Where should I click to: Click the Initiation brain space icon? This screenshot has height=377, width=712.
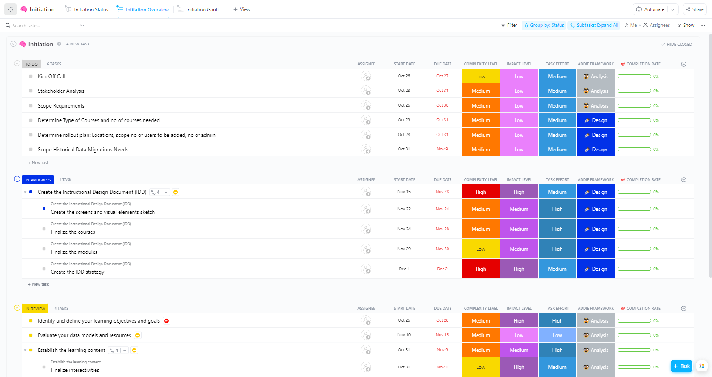pyautogui.click(x=24, y=9)
